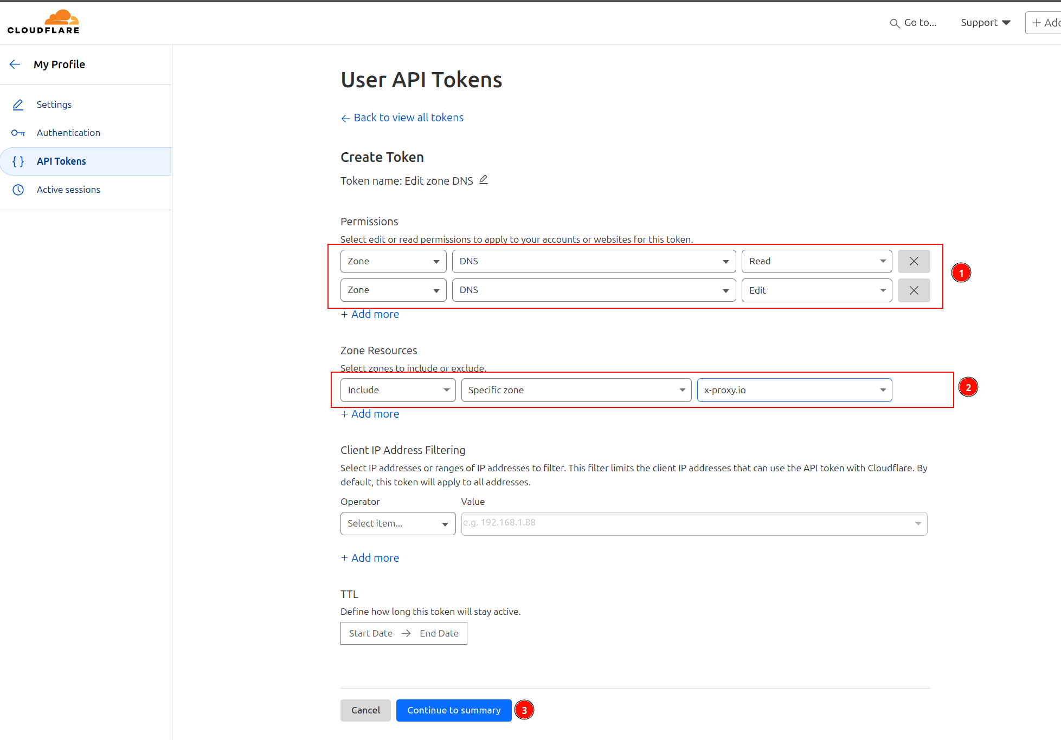Image resolution: width=1061 pixels, height=740 pixels.
Task: Click the Authentication key icon
Action: pos(18,133)
